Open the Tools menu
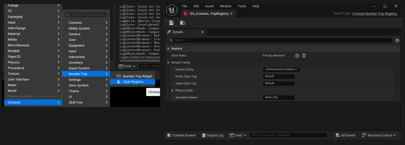405x145 pixels. 242,6
